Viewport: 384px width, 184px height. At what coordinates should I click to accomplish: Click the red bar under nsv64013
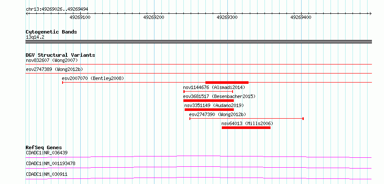click(x=246, y=128)
